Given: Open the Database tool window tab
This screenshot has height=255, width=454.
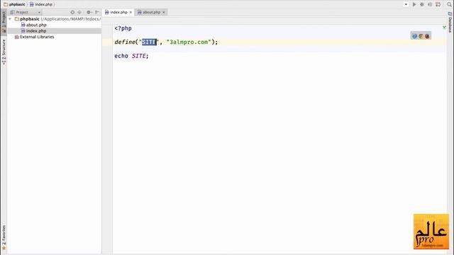Looking at the screenshot, I should click(x=450, y=23).
